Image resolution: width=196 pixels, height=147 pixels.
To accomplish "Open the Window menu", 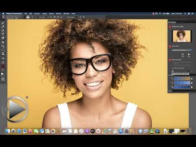I will [x=67, y=13].
